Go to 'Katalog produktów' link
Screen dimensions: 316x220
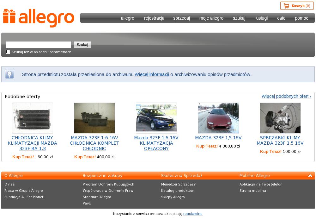pos(177,191)
